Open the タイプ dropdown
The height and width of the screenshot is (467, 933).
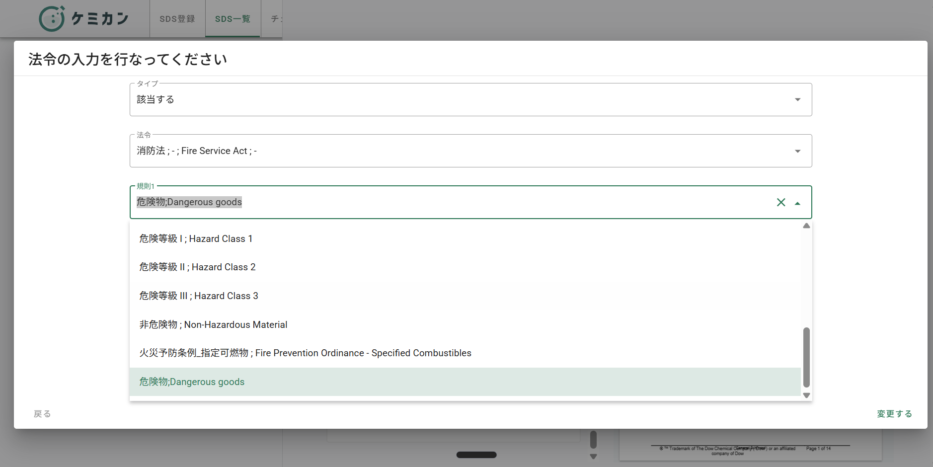pos(470,99)
